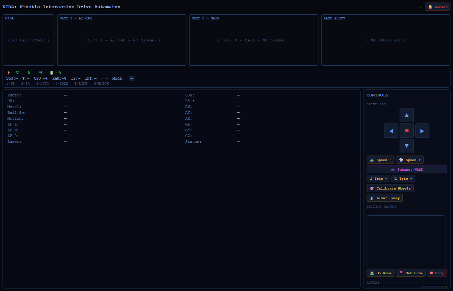Click the Trim + button
Viewport: 453px width, 291px height.
[403, 179]
